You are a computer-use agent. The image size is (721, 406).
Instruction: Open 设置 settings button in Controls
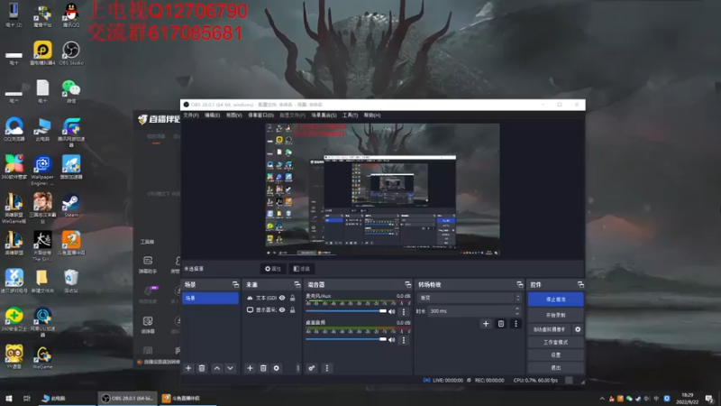click(x=555, y=355)
